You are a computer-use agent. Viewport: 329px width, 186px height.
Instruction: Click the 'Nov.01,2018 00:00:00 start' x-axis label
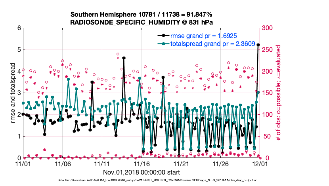click(x=141, y=172)
